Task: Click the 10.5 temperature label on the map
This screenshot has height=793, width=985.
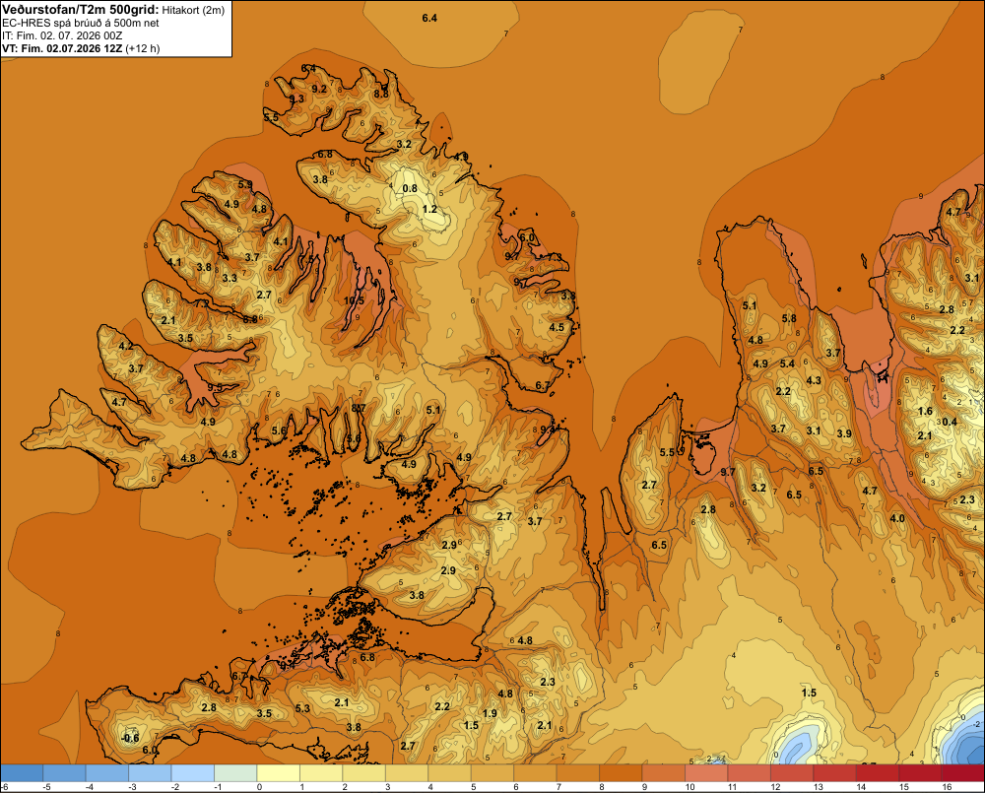Action: pos(354,301)
